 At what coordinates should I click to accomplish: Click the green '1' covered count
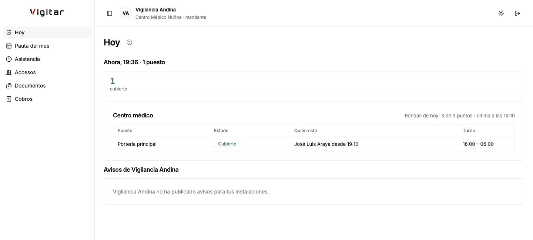coord(113,81)
